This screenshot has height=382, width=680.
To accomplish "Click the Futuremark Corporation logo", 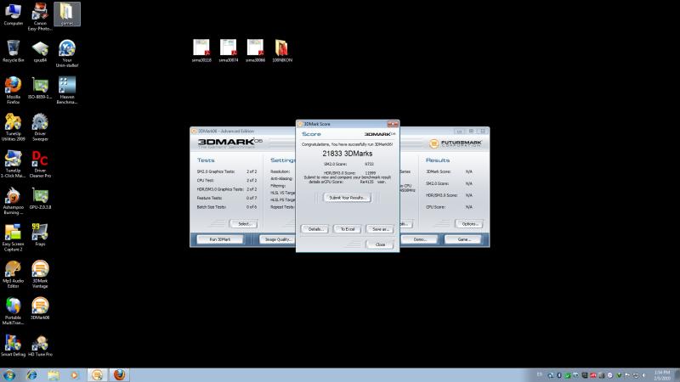I will [x=456, y=143].
